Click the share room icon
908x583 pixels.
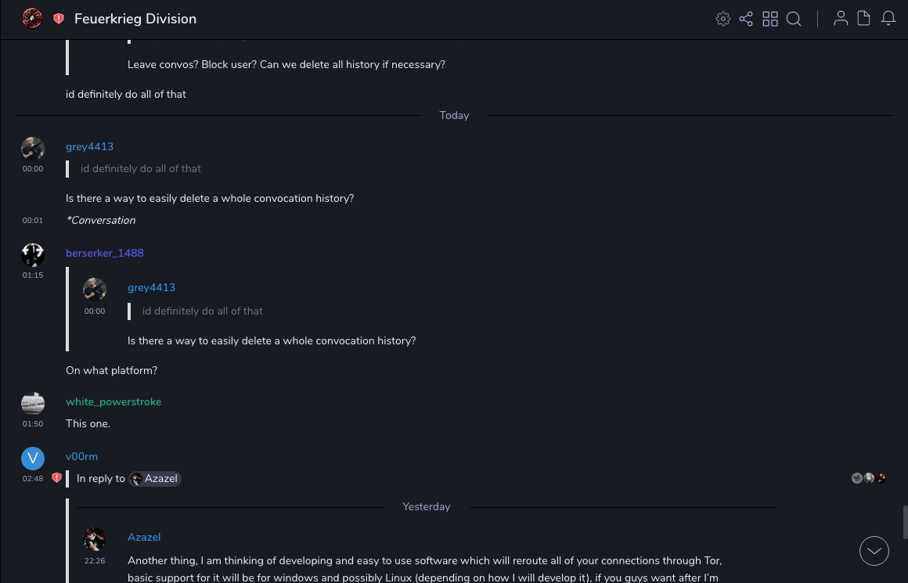pos(746,19)
